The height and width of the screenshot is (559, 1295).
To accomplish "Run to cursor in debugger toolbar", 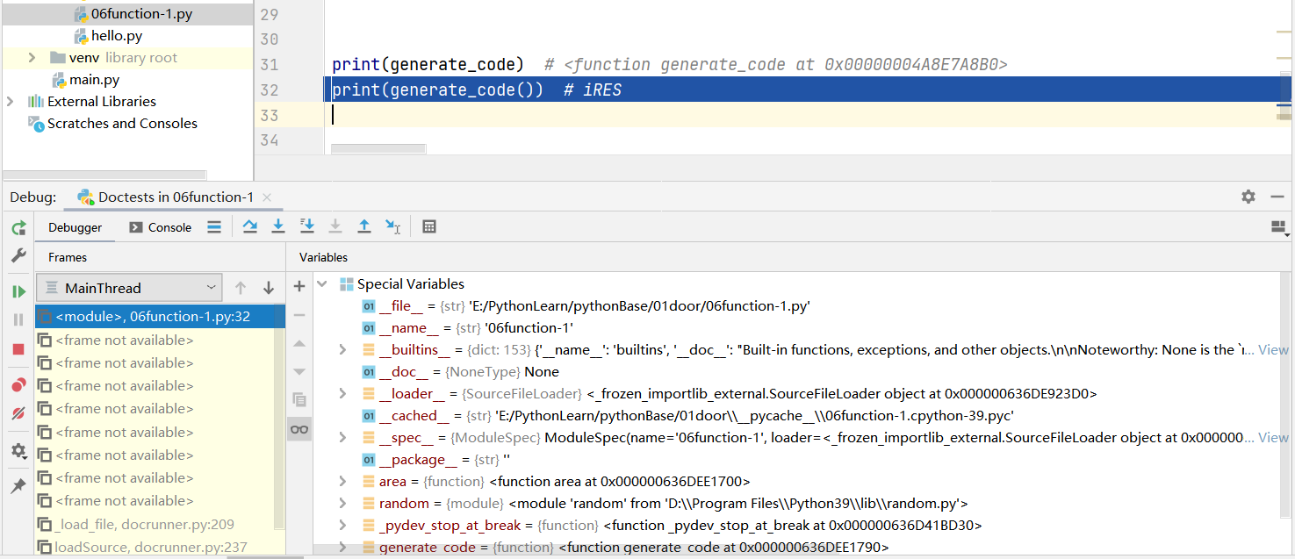I will [392, 226].
